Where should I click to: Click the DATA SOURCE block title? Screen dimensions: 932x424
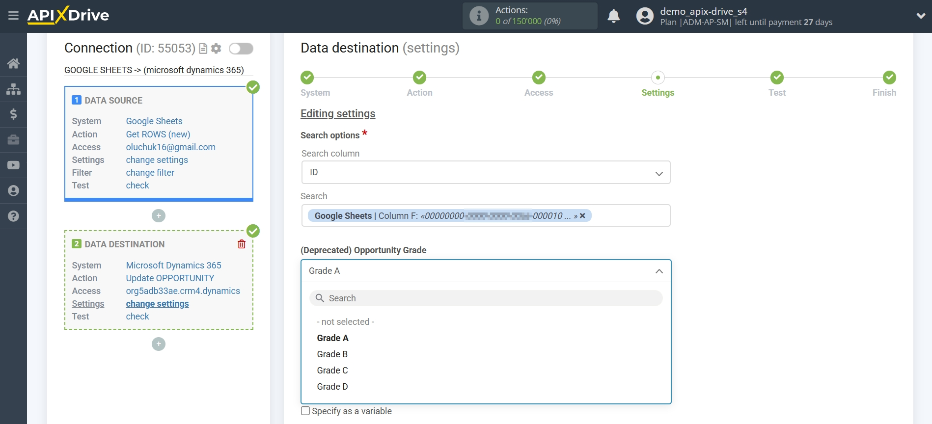(x=113, y=101)
